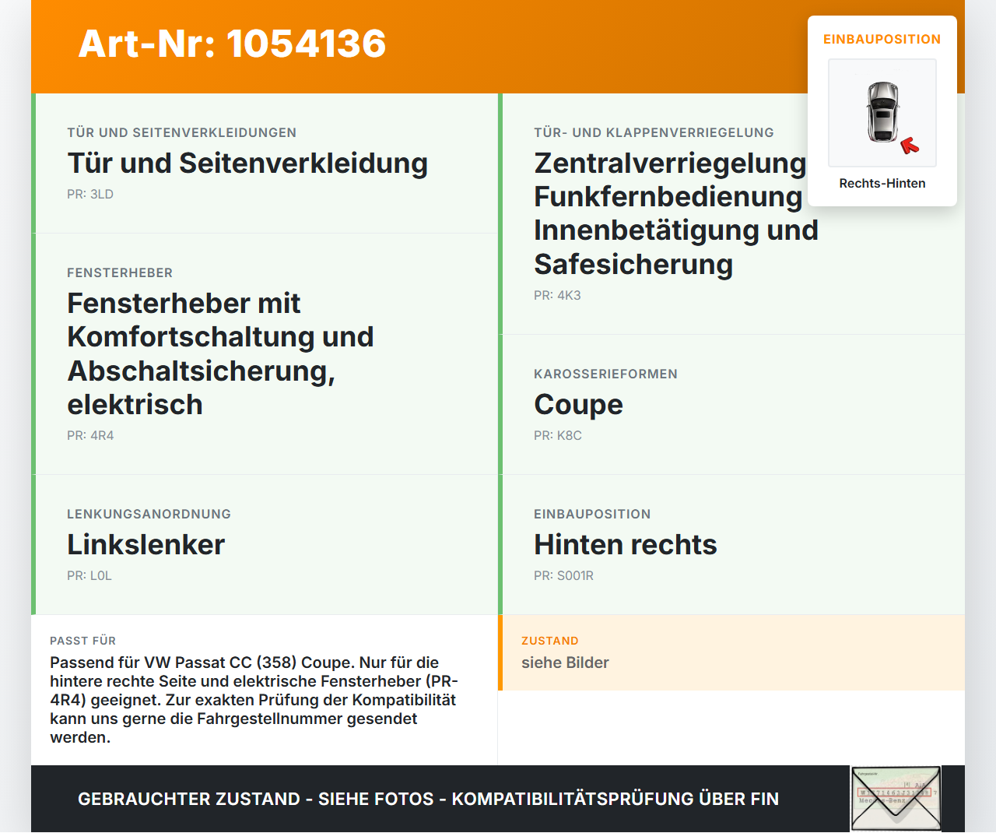This screenshot has width=996, height=833.
Task: Click the siehe Bilder condition text
Action: coord(565,663)
